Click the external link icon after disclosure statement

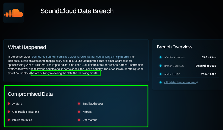click(x=197, y=82)
